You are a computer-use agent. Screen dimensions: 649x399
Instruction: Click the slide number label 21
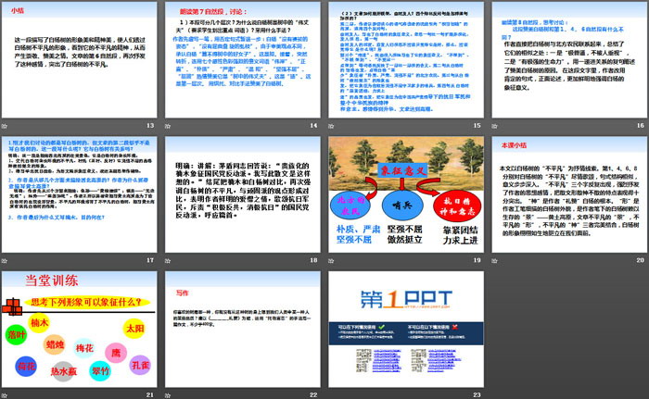[x=150, y=395]
